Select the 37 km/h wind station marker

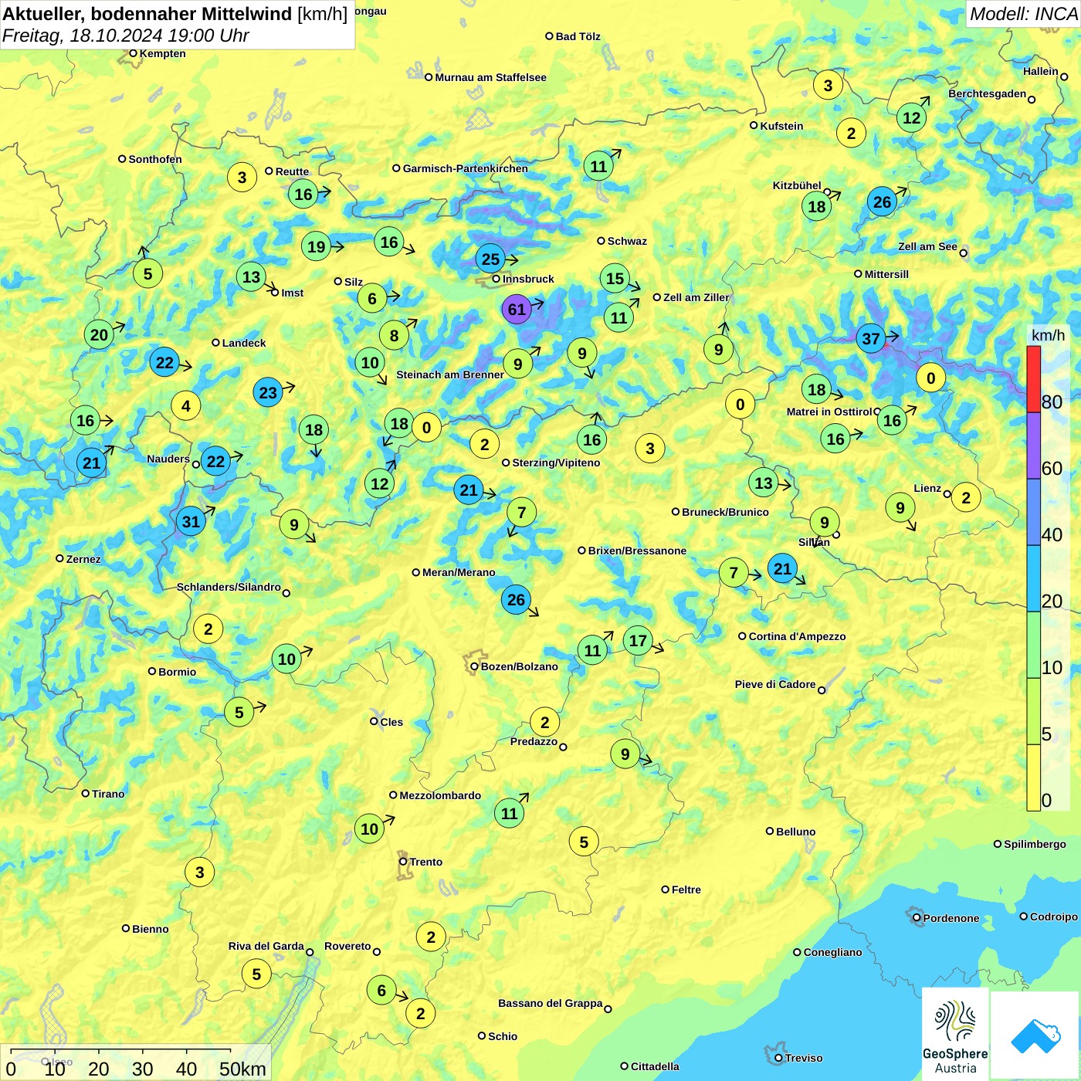click(871, 338)
